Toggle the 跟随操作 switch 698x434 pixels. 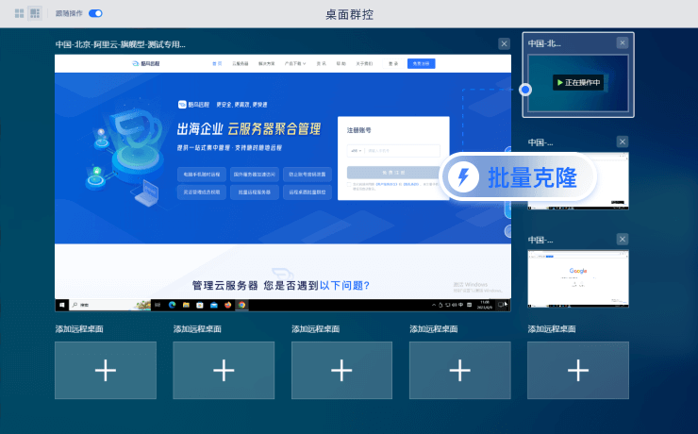coord(95,13)
